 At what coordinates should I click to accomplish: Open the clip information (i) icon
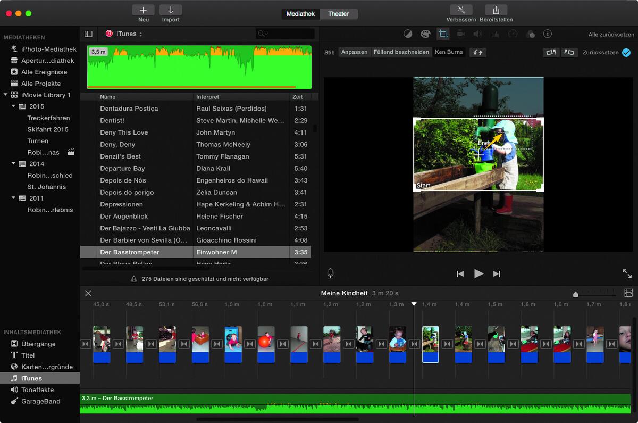pyautogui.click(x=548, y=34)
